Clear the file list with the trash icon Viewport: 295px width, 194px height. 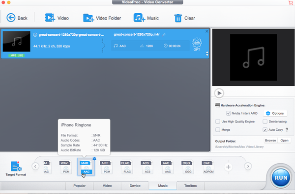coord(184,18)
